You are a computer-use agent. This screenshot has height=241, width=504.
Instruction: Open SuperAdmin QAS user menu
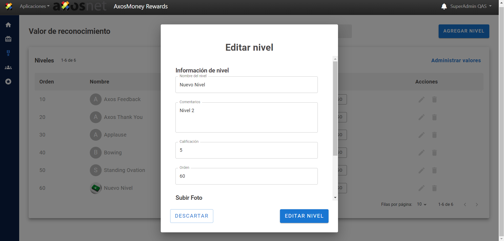pyautogui.click(x=471, y=6)
